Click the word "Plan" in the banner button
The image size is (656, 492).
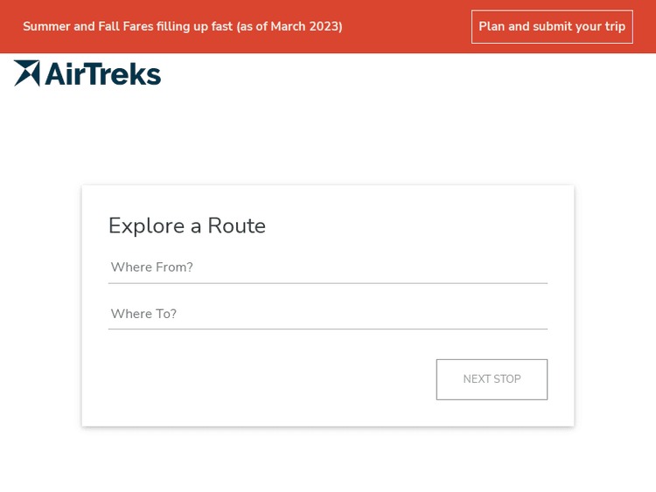pos(492,26)
